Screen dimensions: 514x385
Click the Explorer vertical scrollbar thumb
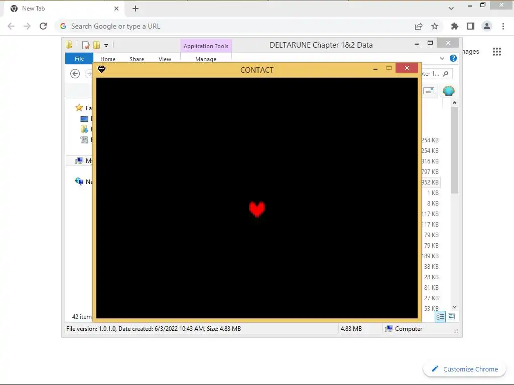tap(454, 150)
